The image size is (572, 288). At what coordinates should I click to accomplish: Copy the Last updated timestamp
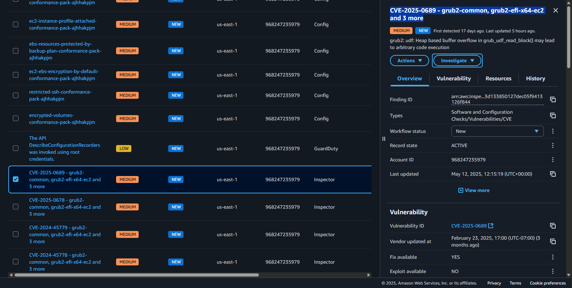click(553, 174)
